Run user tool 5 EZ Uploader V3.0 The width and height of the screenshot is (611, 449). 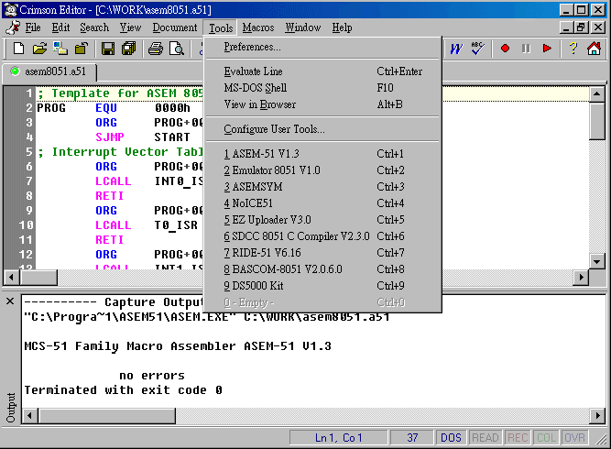(322, 220)
